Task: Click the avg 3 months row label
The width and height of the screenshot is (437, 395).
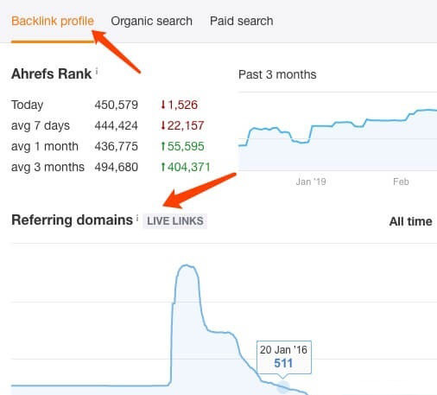Action: [x=47, y=167]
